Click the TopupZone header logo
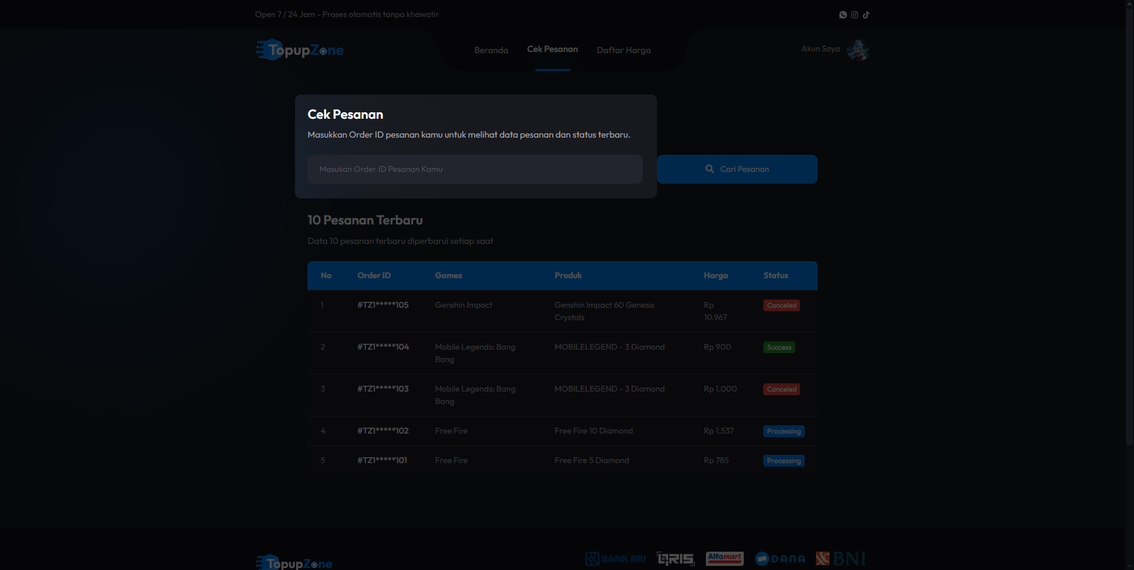Viewport: 1134px width, 570px height. 300,50
